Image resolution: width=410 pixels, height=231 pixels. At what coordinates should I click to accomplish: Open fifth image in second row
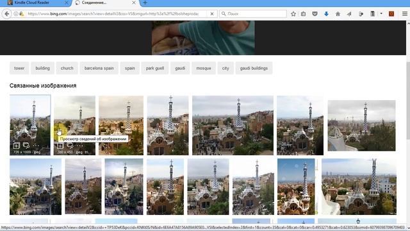coord(208,187)
